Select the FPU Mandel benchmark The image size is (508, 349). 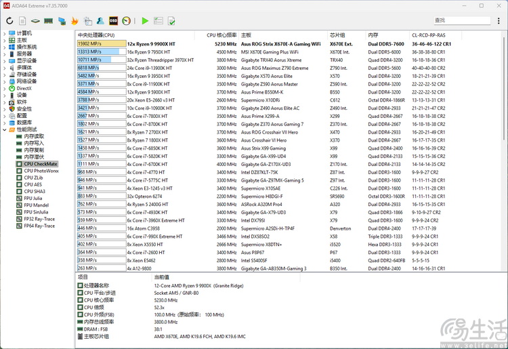pyautogui.click(x=37, y=205)
